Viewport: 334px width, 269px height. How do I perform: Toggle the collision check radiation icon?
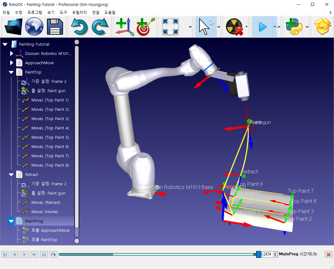pyautogui.click(x=234, y=27)
